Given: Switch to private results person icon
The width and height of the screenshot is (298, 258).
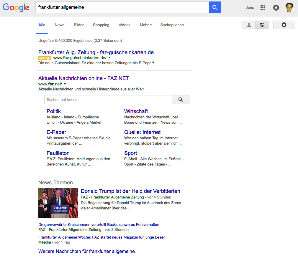Looking at the screenshot, I should coord(249,25).
